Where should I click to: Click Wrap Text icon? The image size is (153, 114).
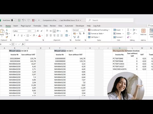(x=67, y=31)
